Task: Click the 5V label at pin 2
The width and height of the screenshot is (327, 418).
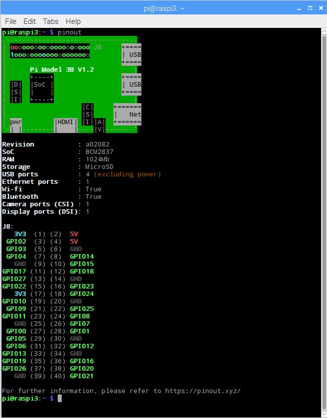Action: pos(74,234)
